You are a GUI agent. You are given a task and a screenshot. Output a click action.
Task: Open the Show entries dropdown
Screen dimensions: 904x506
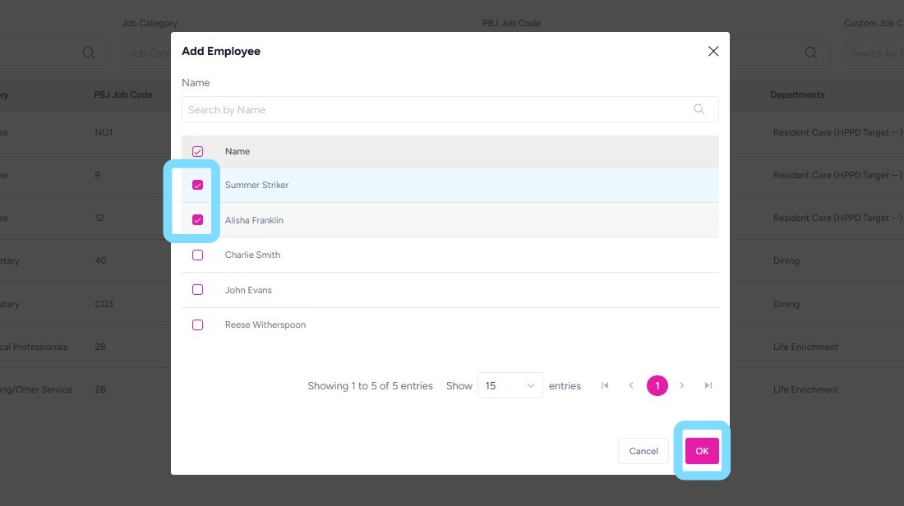tap(510, 385)
